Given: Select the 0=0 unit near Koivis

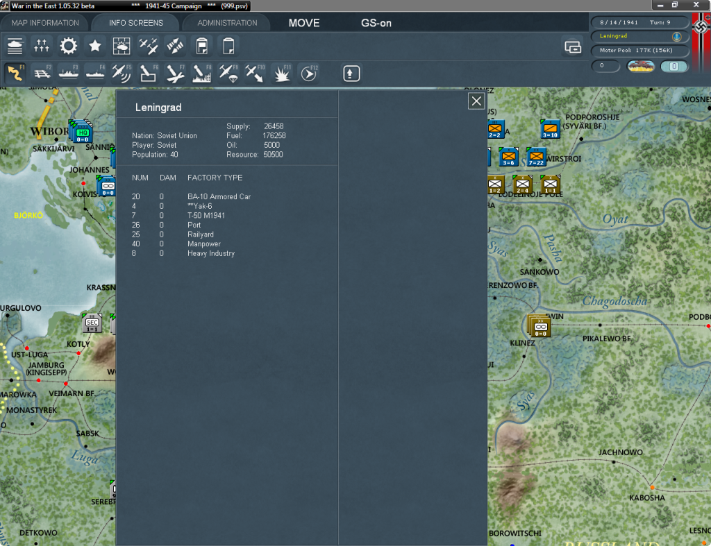Looking at the screenshot, I should pyautogui.click(x=108, y=186).
